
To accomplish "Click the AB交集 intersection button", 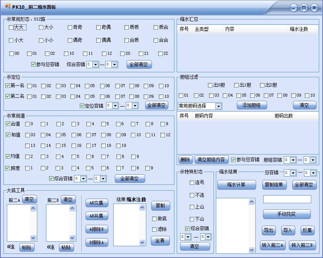I will [97, 203].
